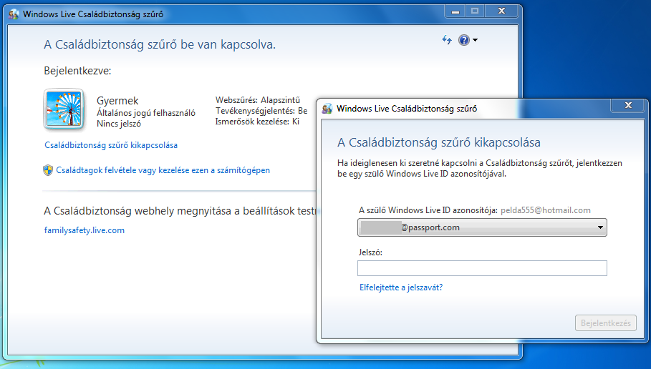Open 'Családtagok felvétele vagy kezelése' link

163,170
